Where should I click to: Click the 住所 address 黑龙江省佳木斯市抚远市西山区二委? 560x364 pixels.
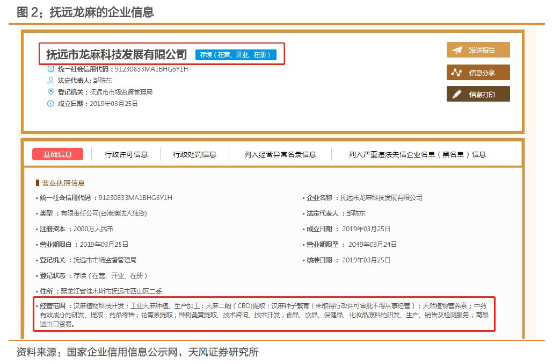click(111, 291)
